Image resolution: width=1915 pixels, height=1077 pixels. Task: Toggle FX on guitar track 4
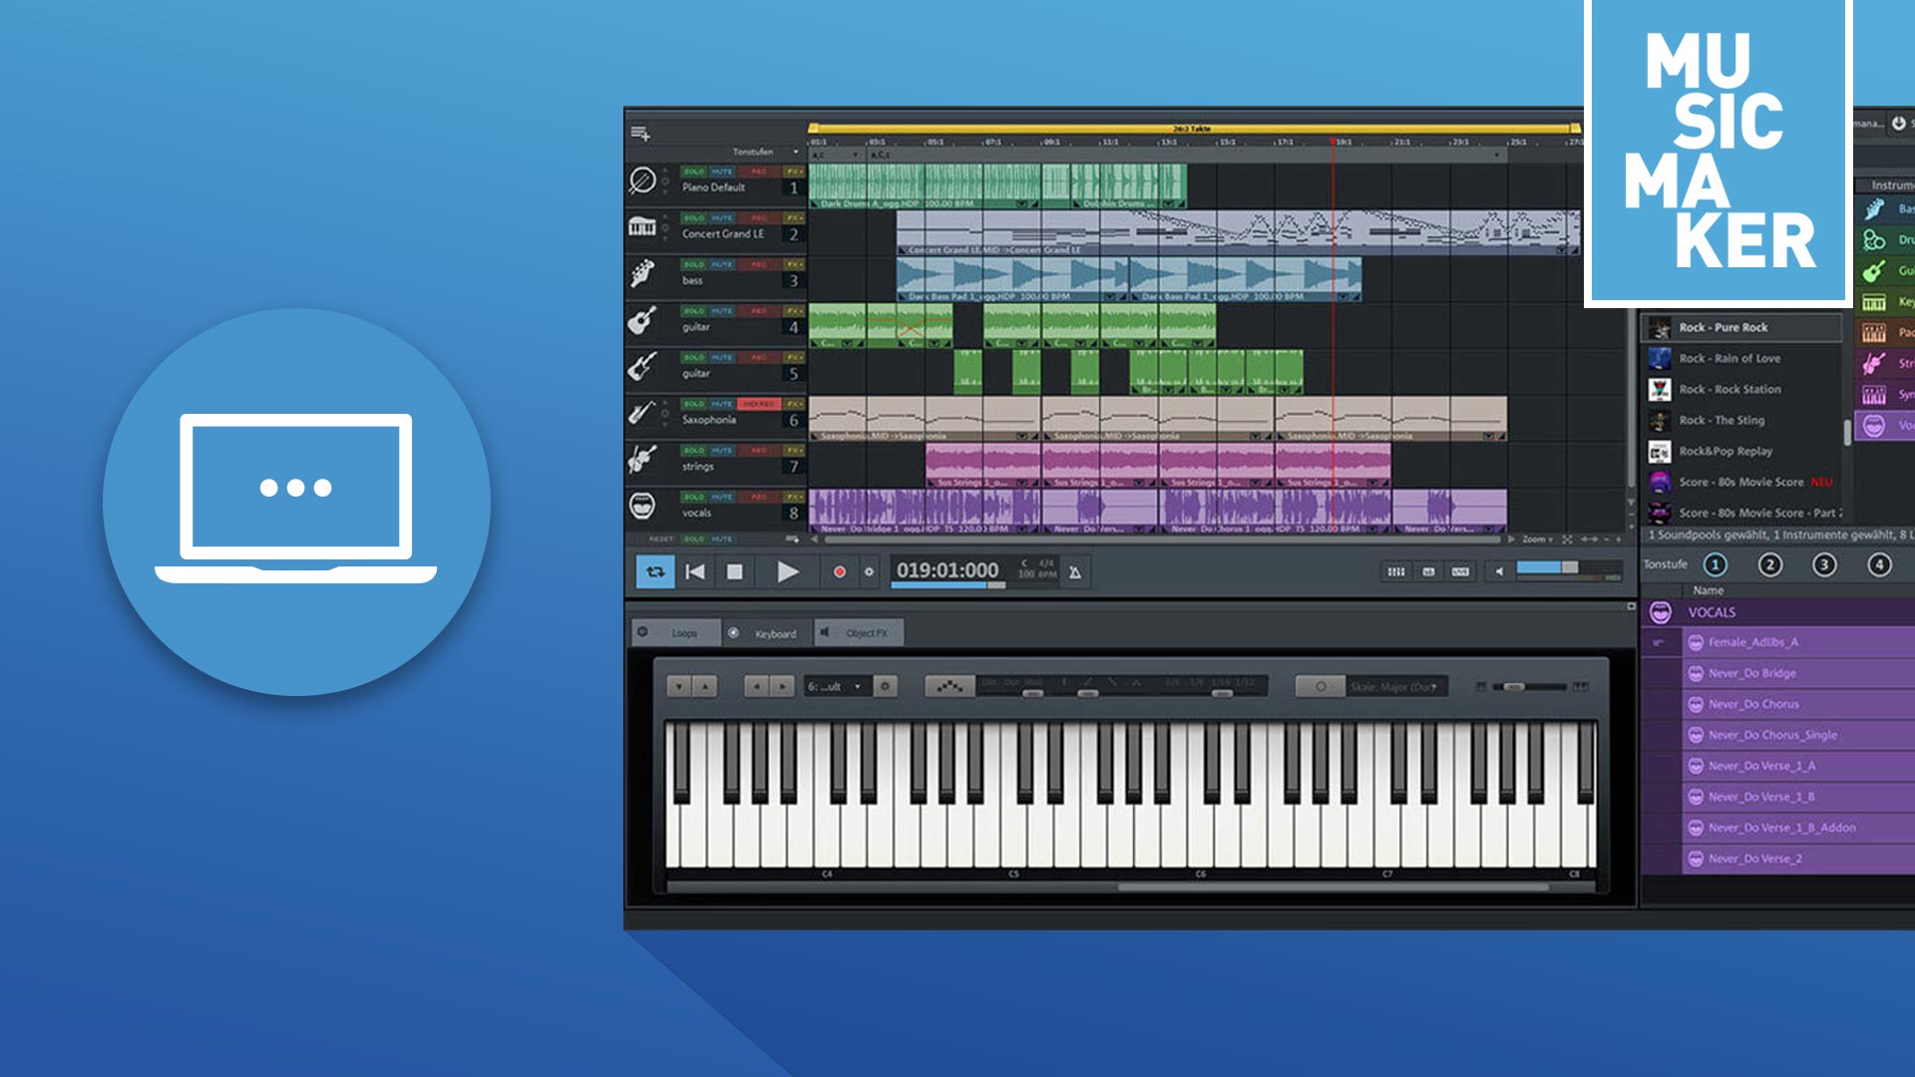[x=794, y=310]
